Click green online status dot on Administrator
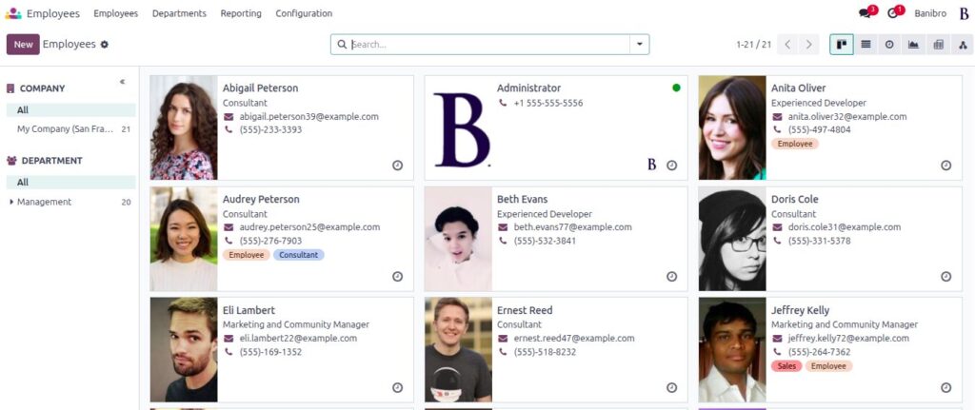The image size is (975, 410). pos(677,88)
